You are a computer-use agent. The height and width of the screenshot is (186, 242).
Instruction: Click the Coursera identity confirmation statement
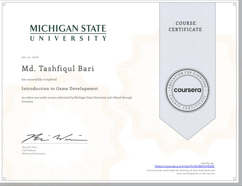pos(181,172)
